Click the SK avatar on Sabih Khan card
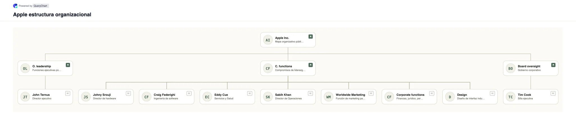Screen dimensions: 576x125 (x=268, y=97)
